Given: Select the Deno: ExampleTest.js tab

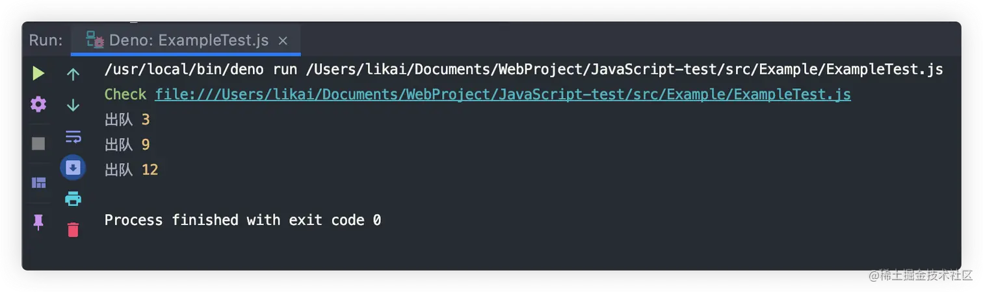Looking at the screenshot, I should (x=186, y=40).
